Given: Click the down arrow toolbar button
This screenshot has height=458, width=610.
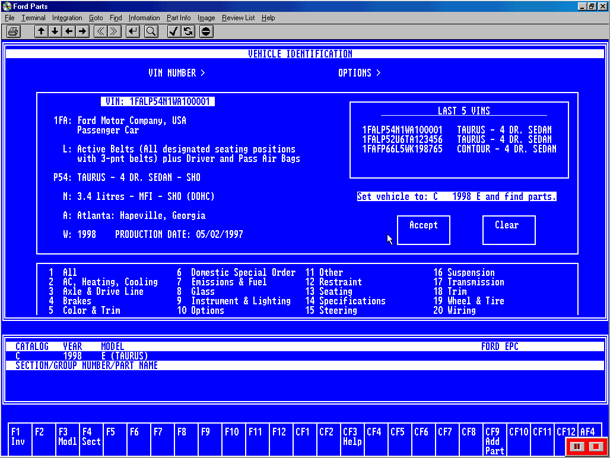Looking at the screenshot, I should point(55,31).
